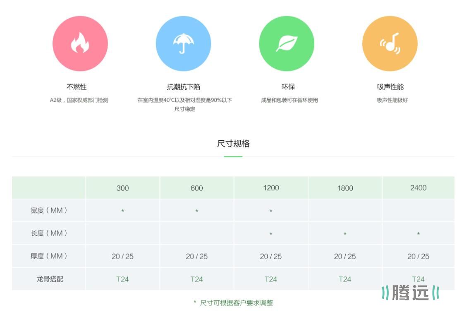
Task: Select the 1200 column header
Action: pos(271,188)
